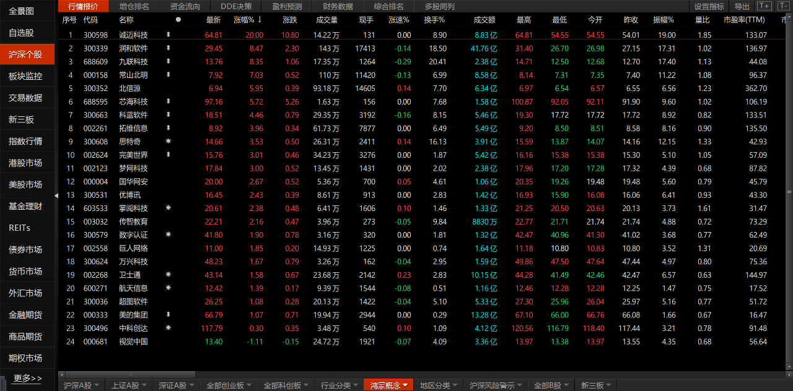793x391 pixels.
Task: Expand the 全部B股 dropdown
Action: click(551, 385)
